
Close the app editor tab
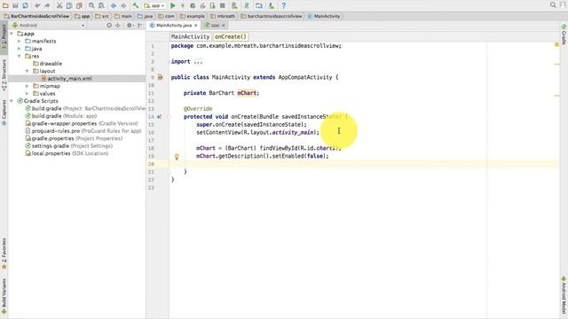click(x=224, y=26)
